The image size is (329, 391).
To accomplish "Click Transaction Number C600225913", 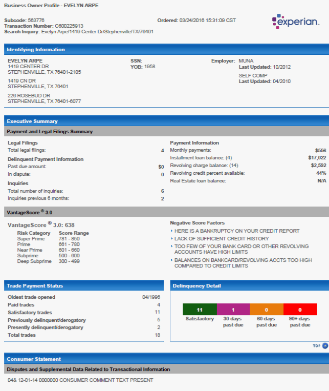I will [x=69, y=26].
